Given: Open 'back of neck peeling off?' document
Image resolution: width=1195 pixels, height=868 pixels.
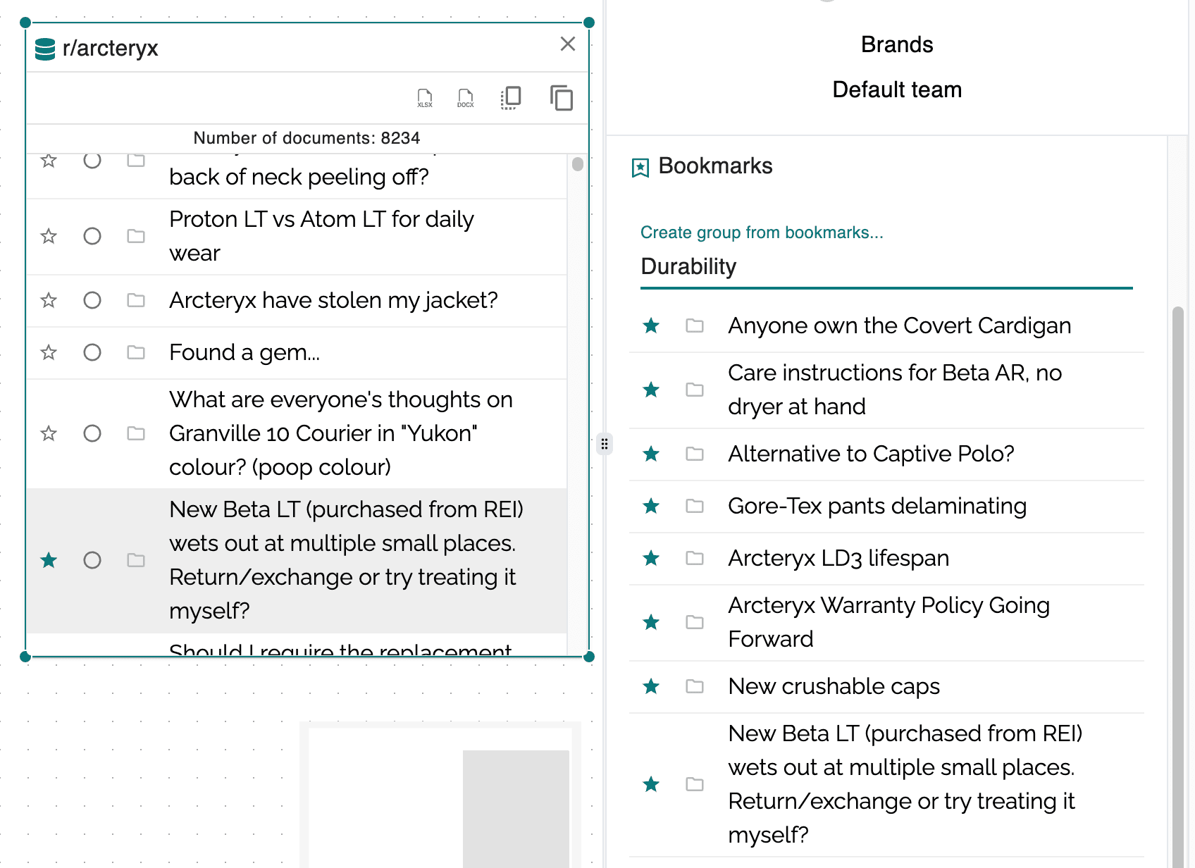Looking at the screenshot, I should coord(299,177).
